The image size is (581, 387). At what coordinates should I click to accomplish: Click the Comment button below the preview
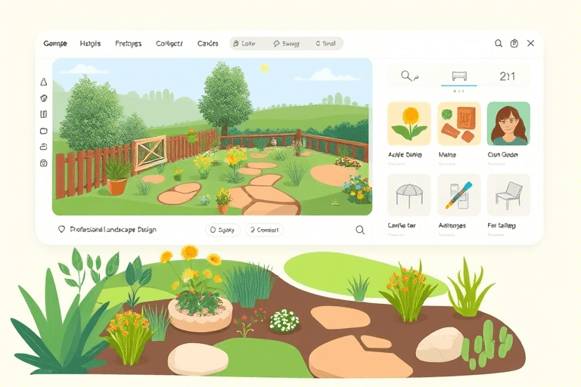264,230
